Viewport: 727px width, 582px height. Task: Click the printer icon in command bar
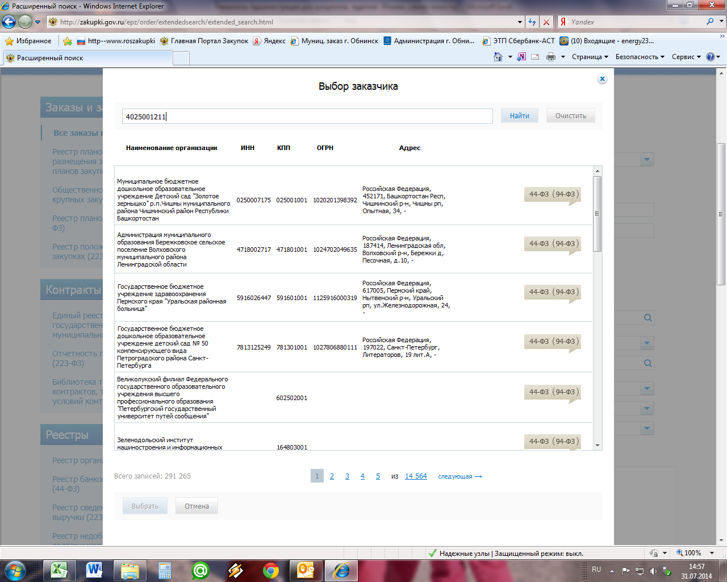tap(550, 57)
